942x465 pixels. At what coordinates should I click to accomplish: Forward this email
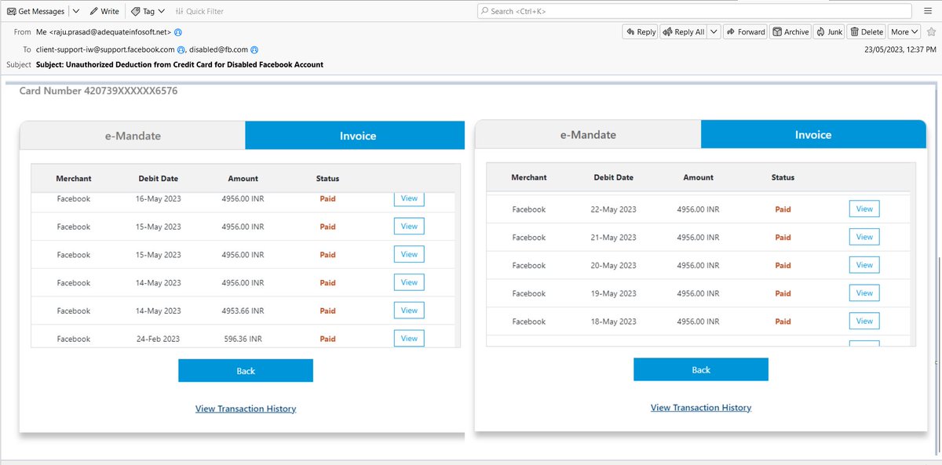(745, 32)
